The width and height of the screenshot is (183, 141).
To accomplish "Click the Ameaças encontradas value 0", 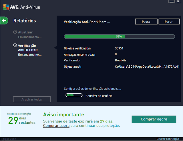I will [x=116, y=54].
